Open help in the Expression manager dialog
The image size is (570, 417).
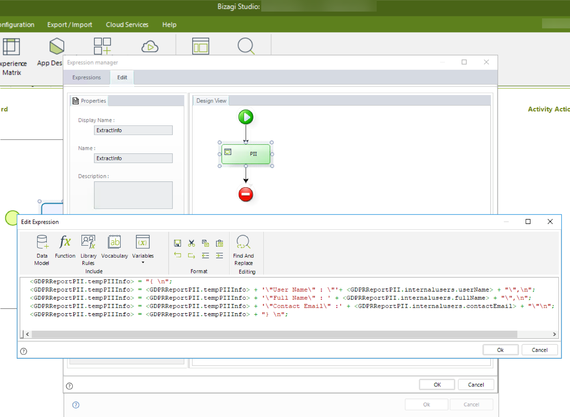click(70, 386)
